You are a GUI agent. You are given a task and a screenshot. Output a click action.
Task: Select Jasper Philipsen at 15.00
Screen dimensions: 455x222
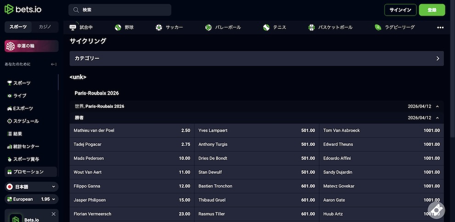point(132,200)
